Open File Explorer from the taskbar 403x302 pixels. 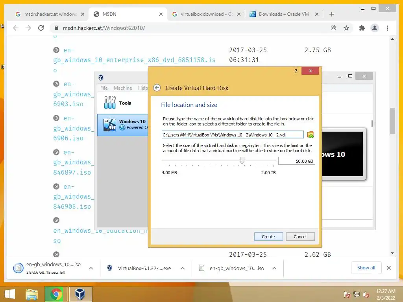click(x=32, y=294)
